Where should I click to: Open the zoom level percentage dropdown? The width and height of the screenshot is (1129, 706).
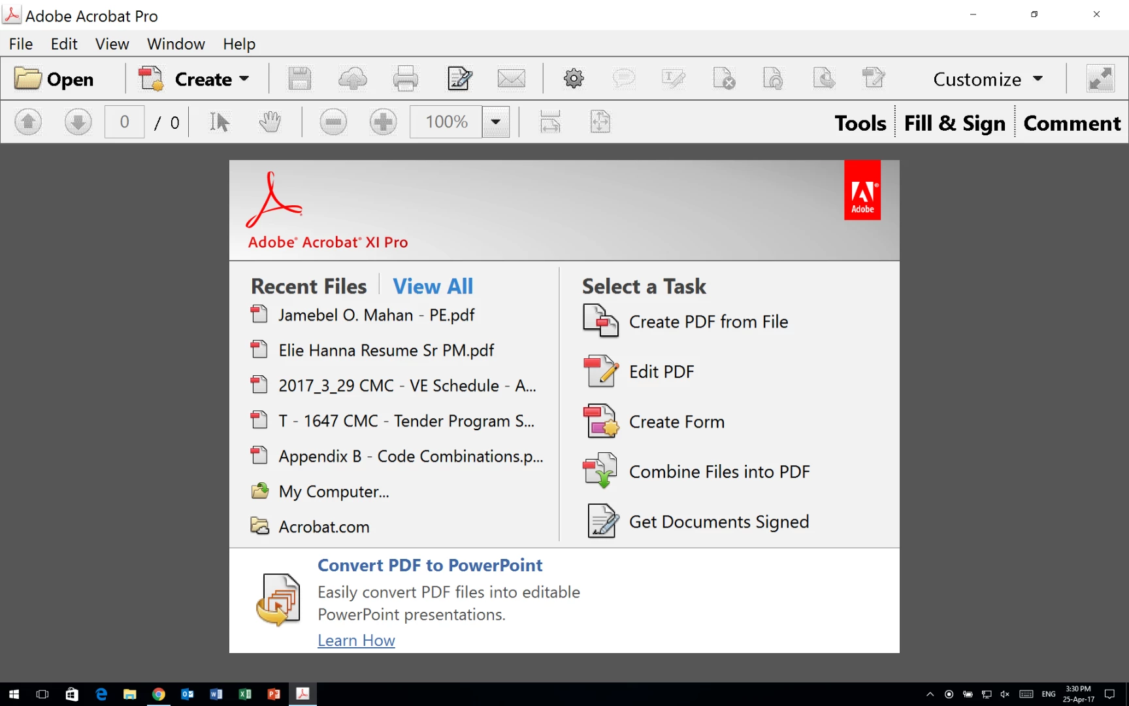point(495,122)
